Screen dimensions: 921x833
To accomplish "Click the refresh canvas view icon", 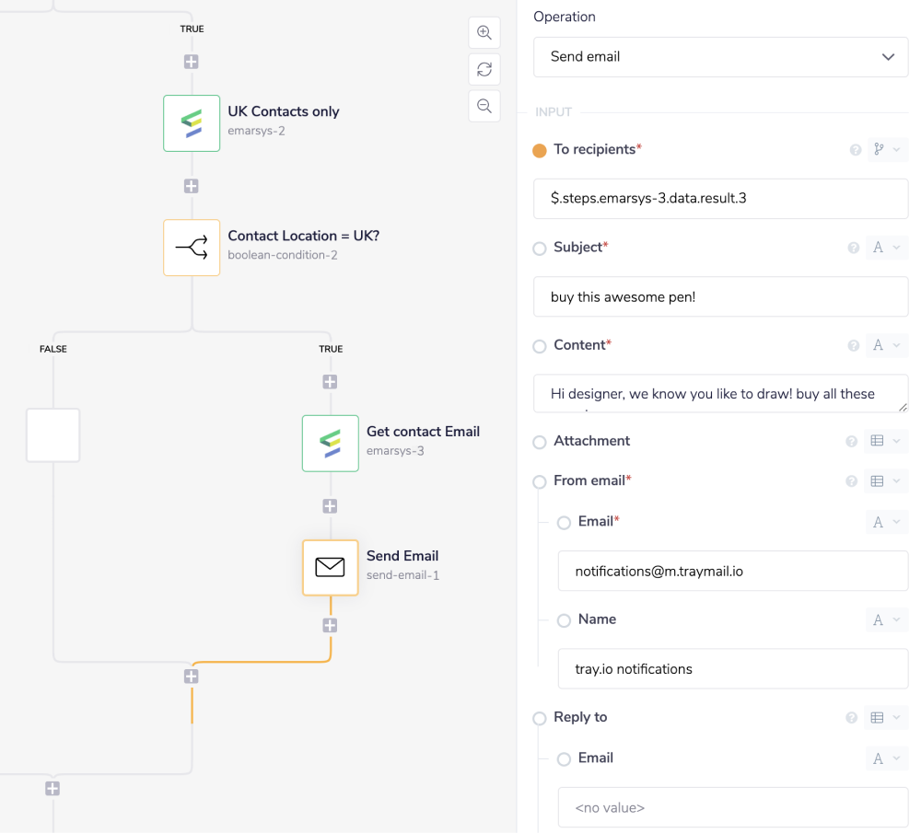I will click(484, 69).
